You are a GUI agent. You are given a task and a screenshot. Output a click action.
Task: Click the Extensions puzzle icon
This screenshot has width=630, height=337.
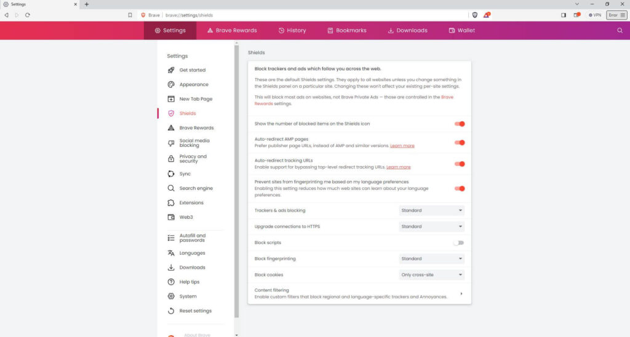click(171, 203)
